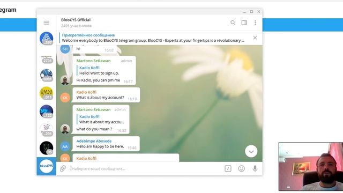Click the Martono Setiawan name at 16:17
The width and height of the screenshot is (343, 193).
tap(93, 61)
